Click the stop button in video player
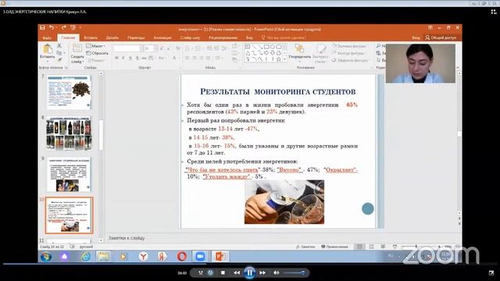Image resolution: width=500 pixels, height=281 pixels. tap(223, 272)
